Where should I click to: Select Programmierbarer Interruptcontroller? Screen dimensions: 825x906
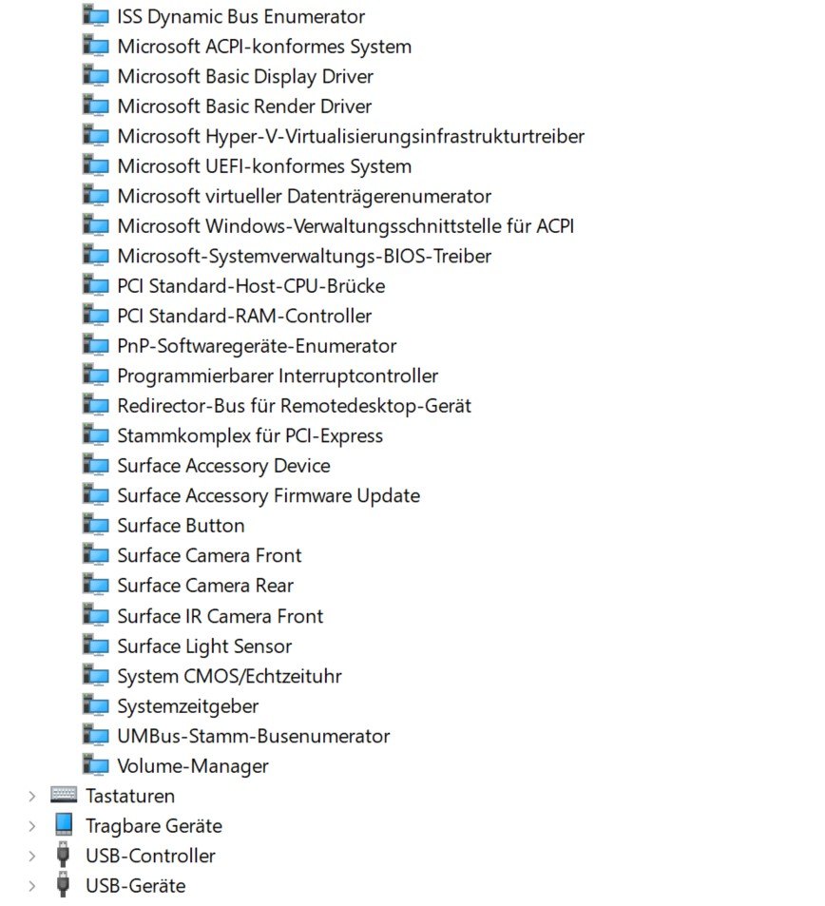click(278, 376)
